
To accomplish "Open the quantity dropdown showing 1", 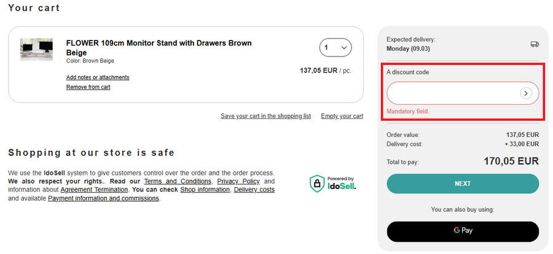I will coord(335,47).
